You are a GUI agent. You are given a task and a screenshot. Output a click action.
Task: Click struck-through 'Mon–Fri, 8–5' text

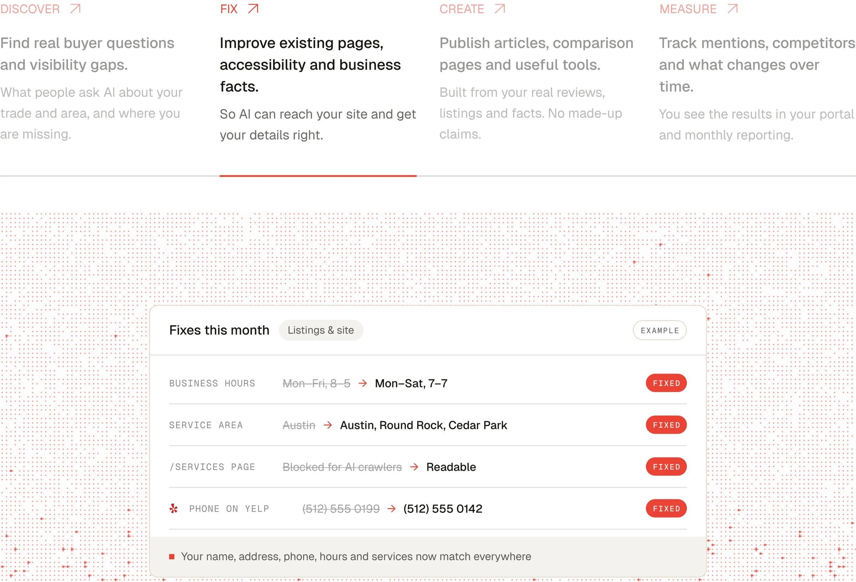pyautogui.click(x=316, y=383)
